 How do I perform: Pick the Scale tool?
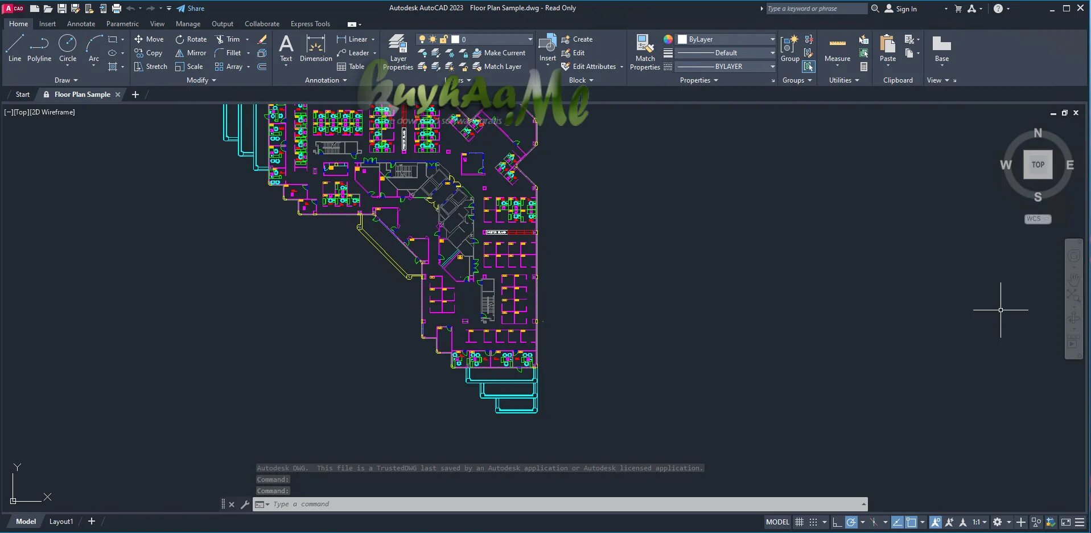point(189,67)
